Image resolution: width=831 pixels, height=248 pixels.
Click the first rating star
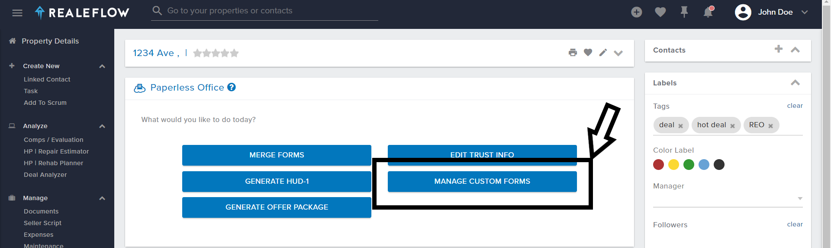pos(197,53)
